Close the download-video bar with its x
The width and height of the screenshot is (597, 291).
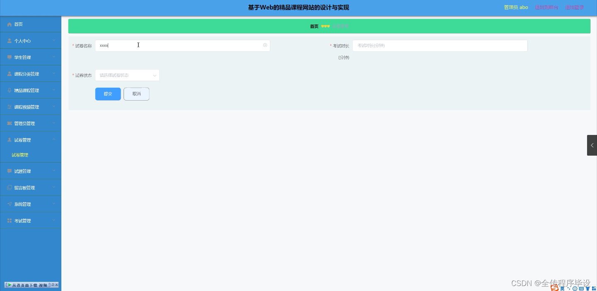pyautogui.click(x=57, y=285)
